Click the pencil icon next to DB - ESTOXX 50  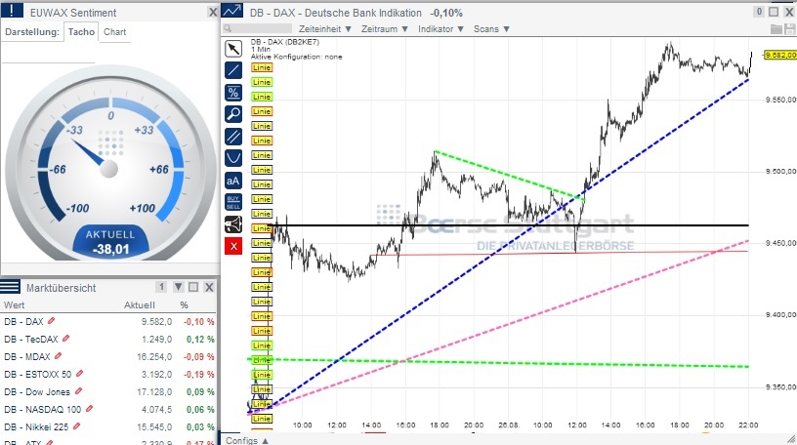pyautogui.click(x=79, y=374)
